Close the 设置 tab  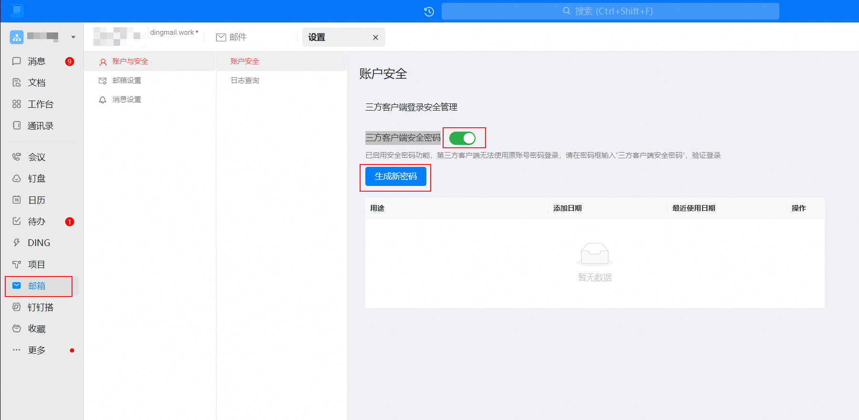[375, 37]
